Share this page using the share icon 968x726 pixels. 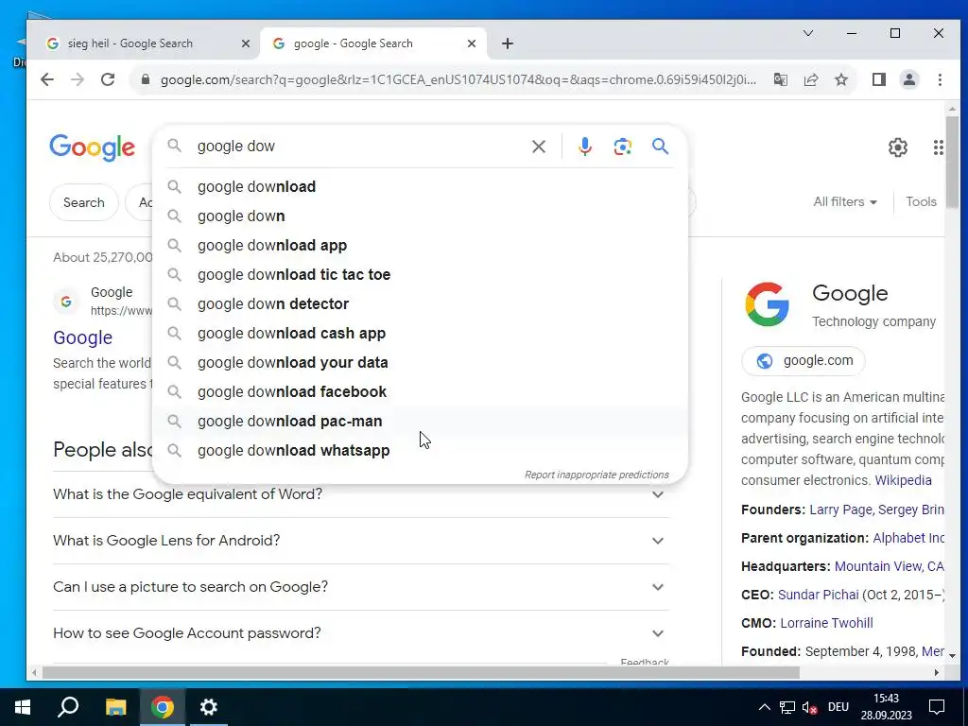coord(810,79)
